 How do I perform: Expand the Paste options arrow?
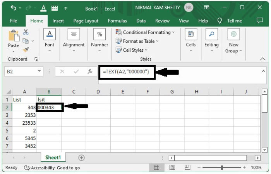(x=14, y=51)
